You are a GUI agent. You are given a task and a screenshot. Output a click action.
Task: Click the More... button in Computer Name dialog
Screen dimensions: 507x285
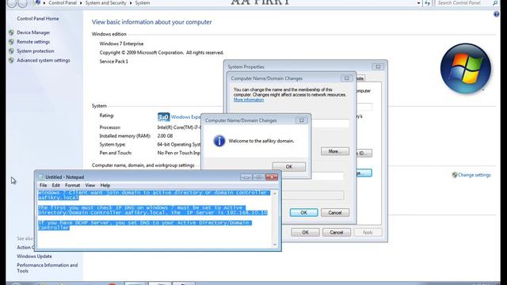coord(335,151)
